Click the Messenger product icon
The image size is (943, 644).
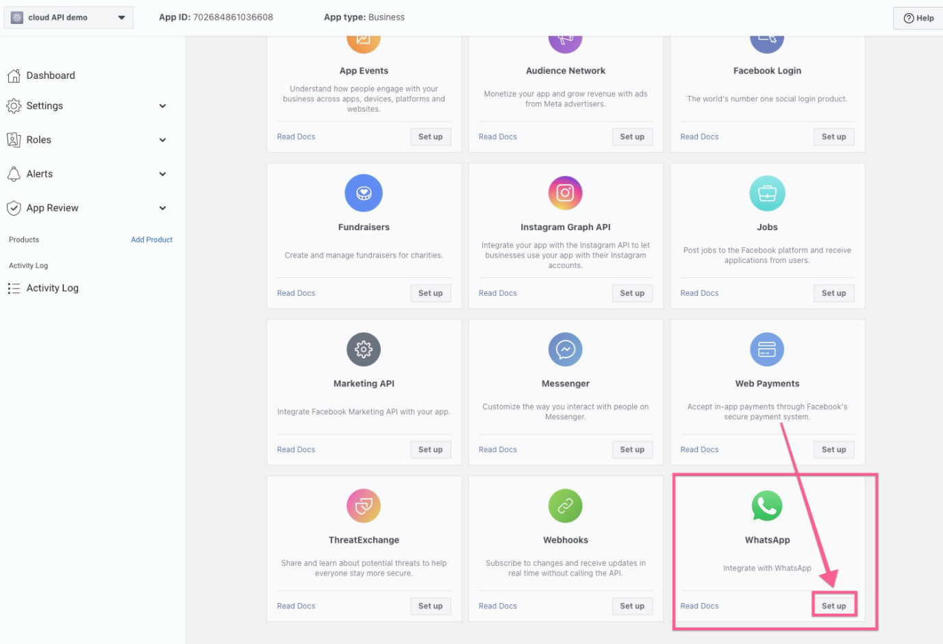565,349
